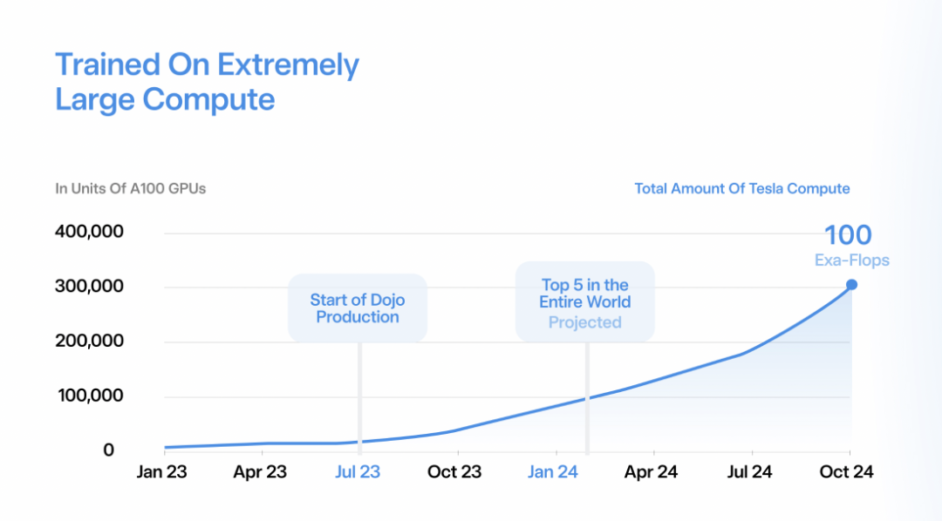The height and width of the screenshot is (521, 942).
Task: Select the 'In Units Of A100 GPUs' label
Action: click(x=130, y=188)
